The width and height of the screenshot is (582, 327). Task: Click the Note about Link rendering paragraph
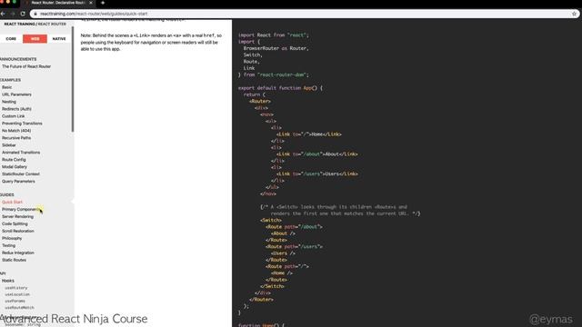point(151,42)
